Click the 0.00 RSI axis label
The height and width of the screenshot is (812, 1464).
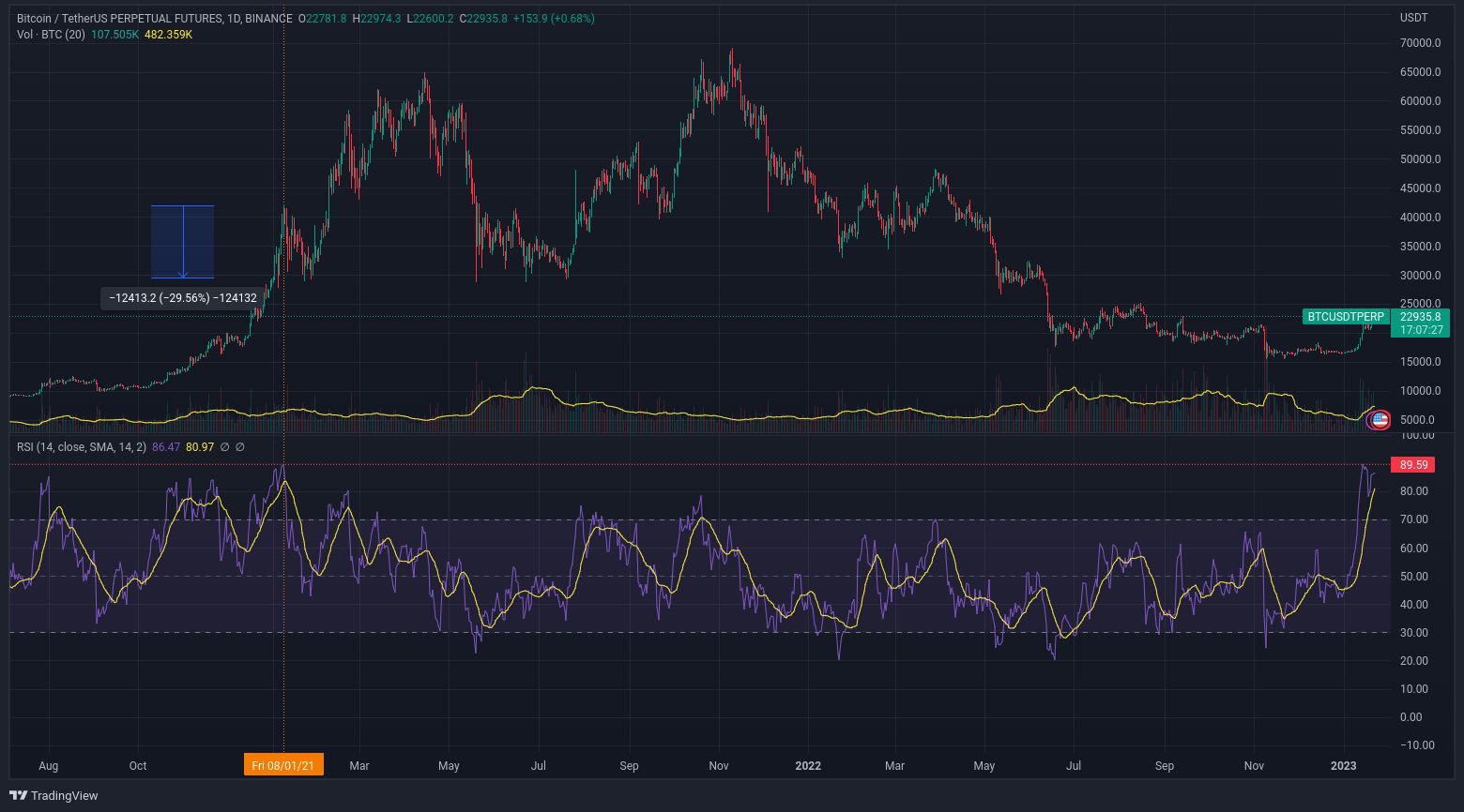(x=1411, y=717)
